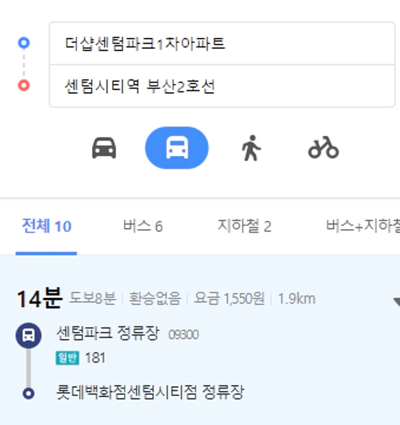The height and width of the screenshot is (425, 400).
Task: Click the 롯데백화점센텀시티점 정류장 stop name
Action: pyautogui.click(x=150, y=392)
